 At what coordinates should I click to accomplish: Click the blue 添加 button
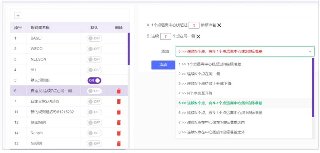coord(163,65)
